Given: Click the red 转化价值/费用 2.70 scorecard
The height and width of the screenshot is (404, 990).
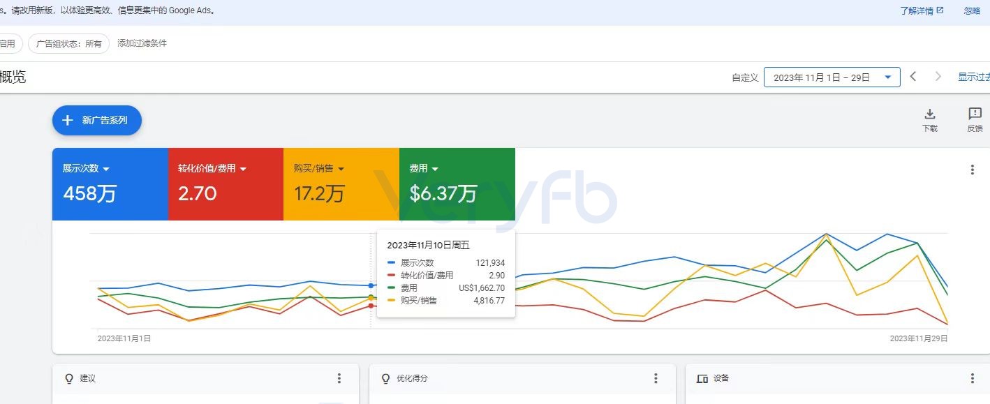Looking at the screenshot, I should [226, 184].
